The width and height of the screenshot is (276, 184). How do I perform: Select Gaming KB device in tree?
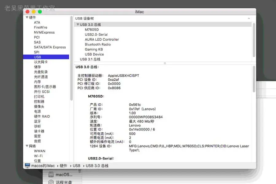(94, 49)
